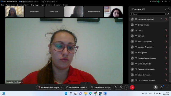The height and width of the screenshot is (96, 171).
Task: Open Google Chrome from taskbar
Action: 95,93
